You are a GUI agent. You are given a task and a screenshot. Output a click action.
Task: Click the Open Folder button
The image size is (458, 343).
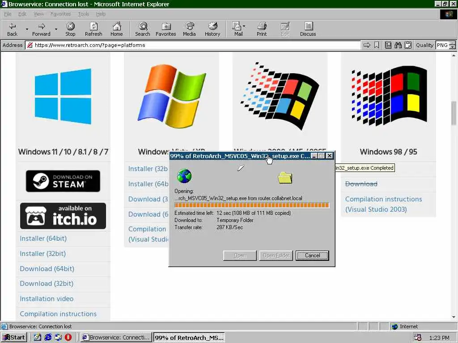point(276,255)
